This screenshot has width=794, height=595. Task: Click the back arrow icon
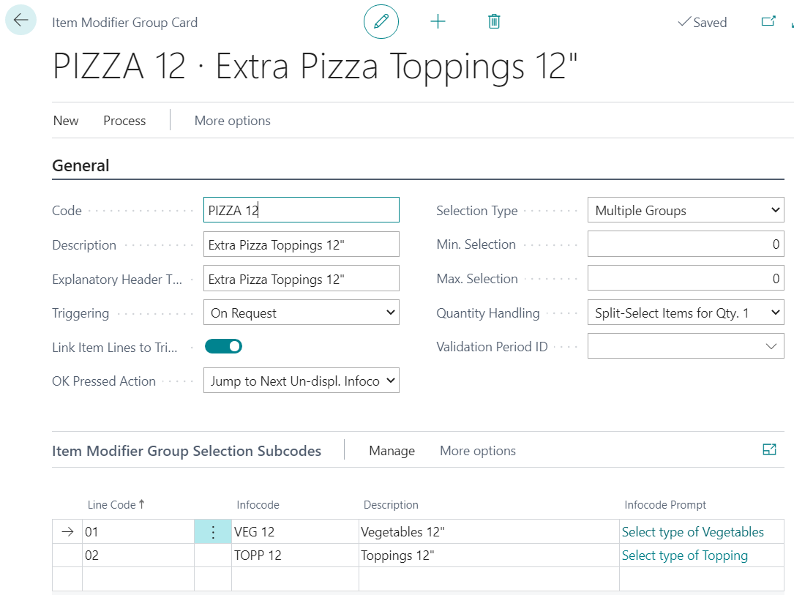20,21
